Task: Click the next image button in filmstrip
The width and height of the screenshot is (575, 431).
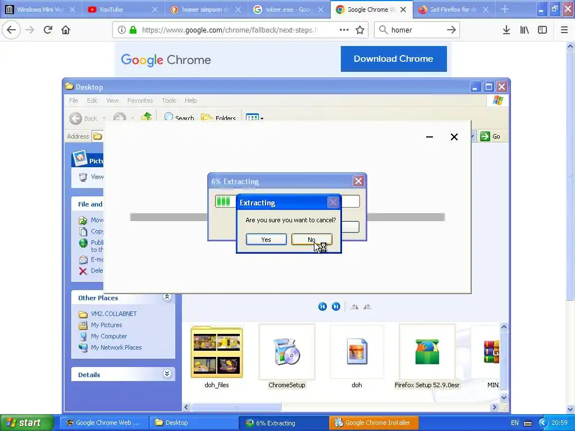Action: click(336, 306)
